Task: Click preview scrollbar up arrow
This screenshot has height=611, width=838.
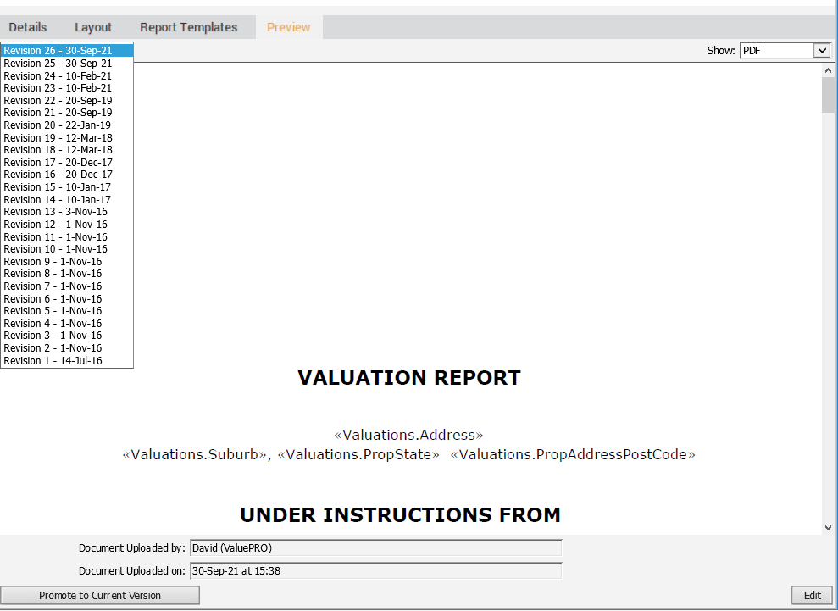Action: 829,70
